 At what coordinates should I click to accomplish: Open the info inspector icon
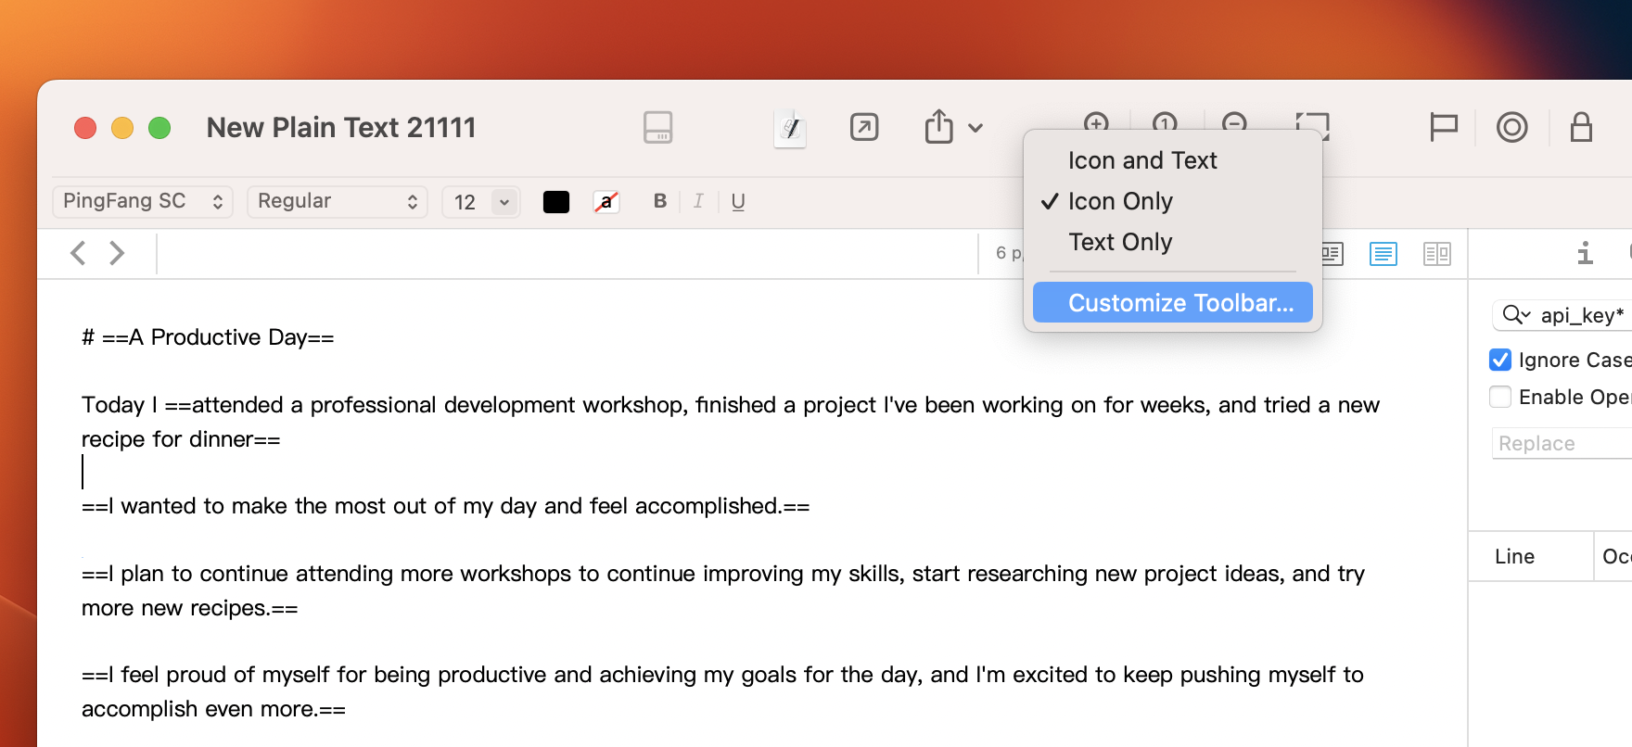pyautogui.click(x=1585, y=253)
